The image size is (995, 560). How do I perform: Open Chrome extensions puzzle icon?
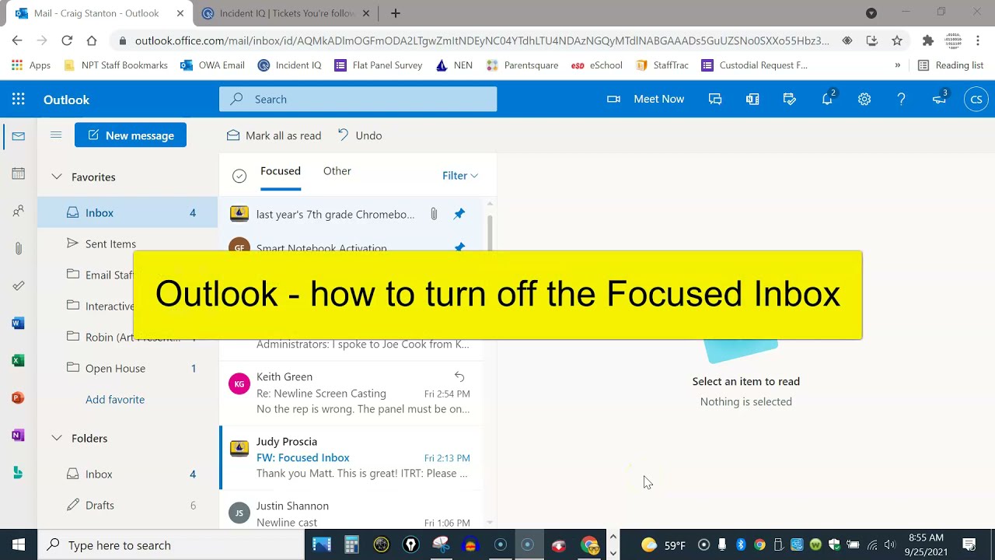click(x=927, y=40)
